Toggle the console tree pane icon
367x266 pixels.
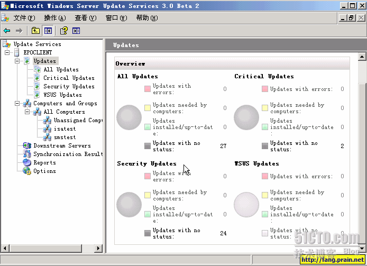pyautogui.click(x=48, y=31)
